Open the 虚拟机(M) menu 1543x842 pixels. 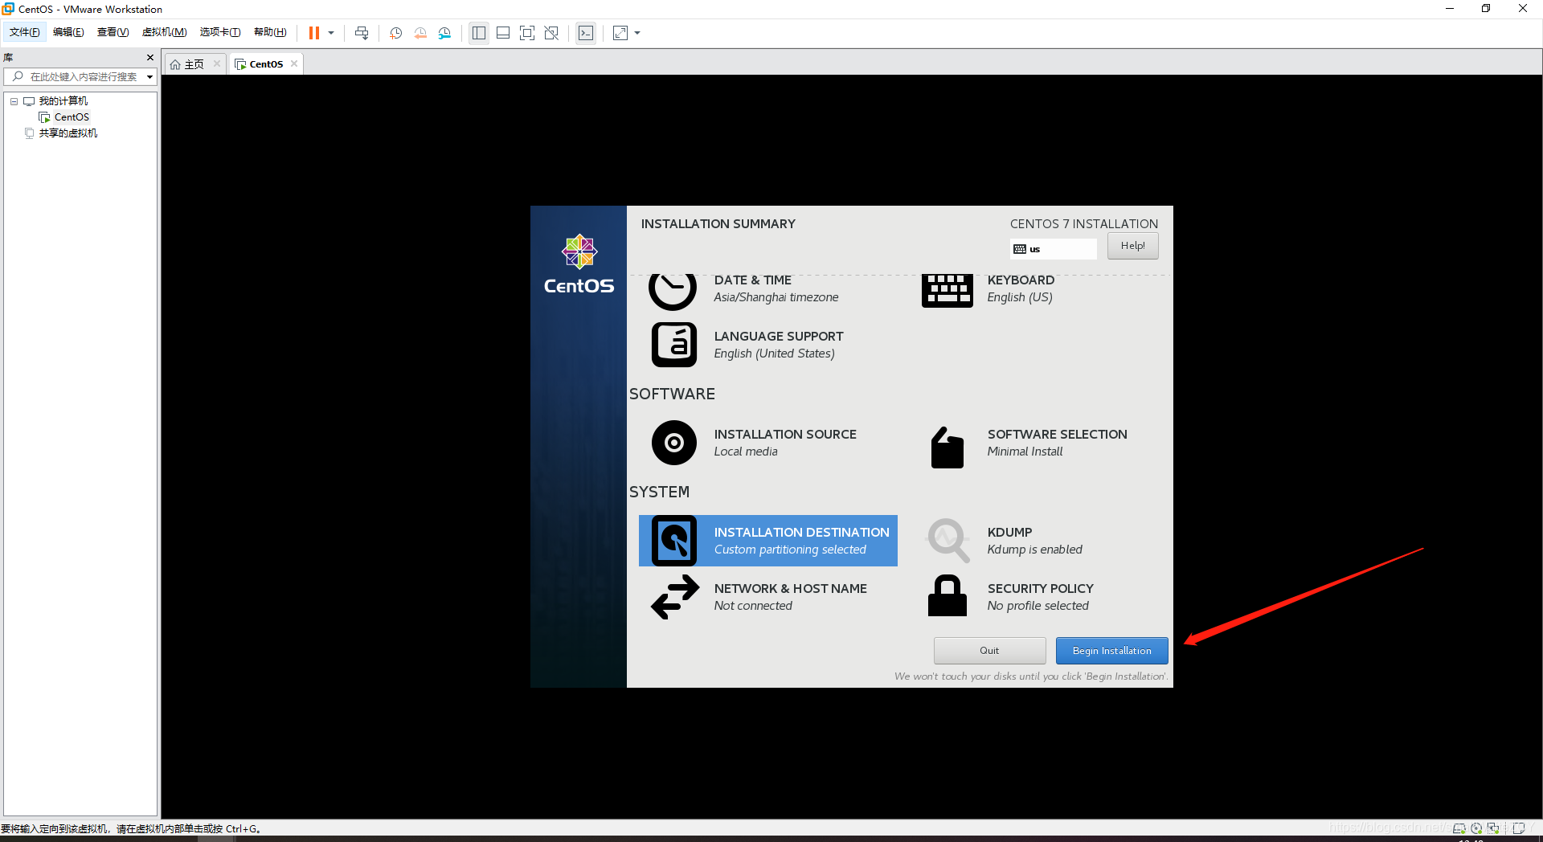164,32
